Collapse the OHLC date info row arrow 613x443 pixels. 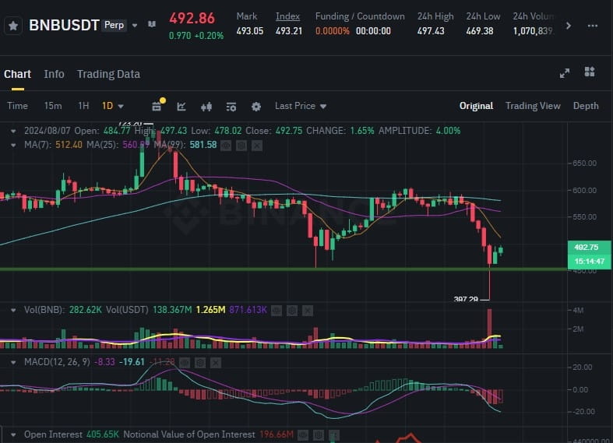pos(13,131)
